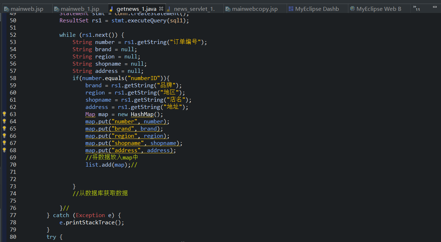Click the "地址" string on line 62
441x242 pixels.
tap(172, 107)
